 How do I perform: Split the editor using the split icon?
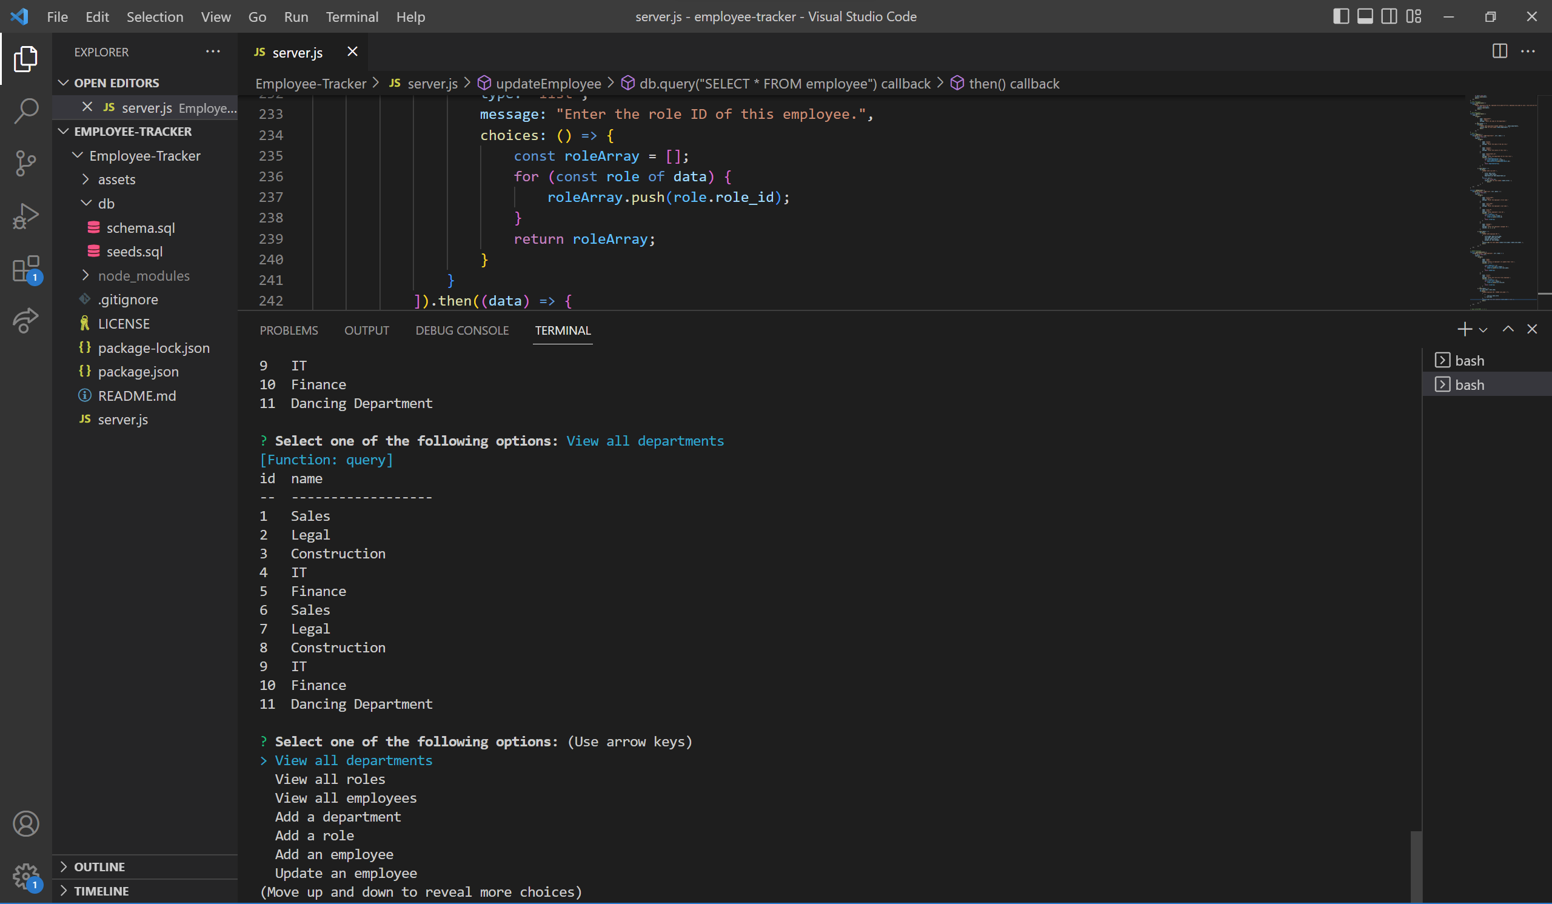pyautogui.click(x=1499, y=52)
